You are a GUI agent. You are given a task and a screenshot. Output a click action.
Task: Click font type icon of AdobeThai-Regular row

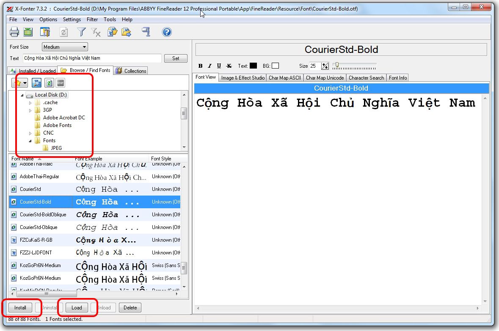14,177
